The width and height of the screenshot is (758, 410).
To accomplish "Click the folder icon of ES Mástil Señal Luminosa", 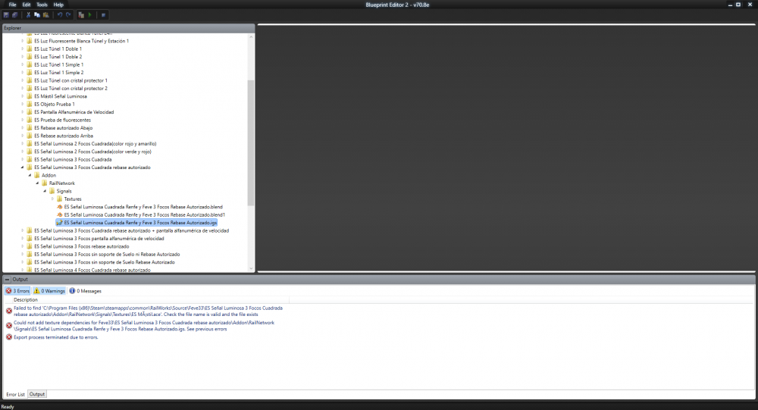I will [30, 96].
